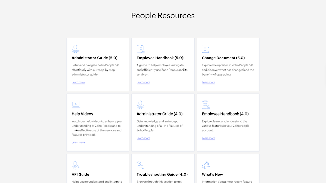Click the Administrator Guide (4.0) person icon
This screenshot has width=326, height=183.
coord(140,105)
